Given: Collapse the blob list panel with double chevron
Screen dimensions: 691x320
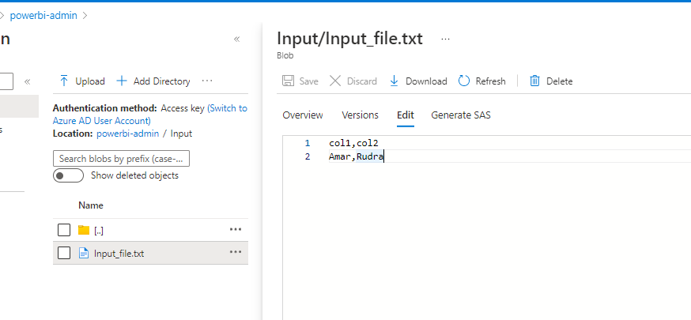Looking at the screenshot, I should click(236, 40).
